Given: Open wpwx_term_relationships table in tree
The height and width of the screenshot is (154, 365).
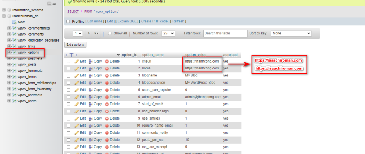Looking at the screenshot, I should click(37, 83).
